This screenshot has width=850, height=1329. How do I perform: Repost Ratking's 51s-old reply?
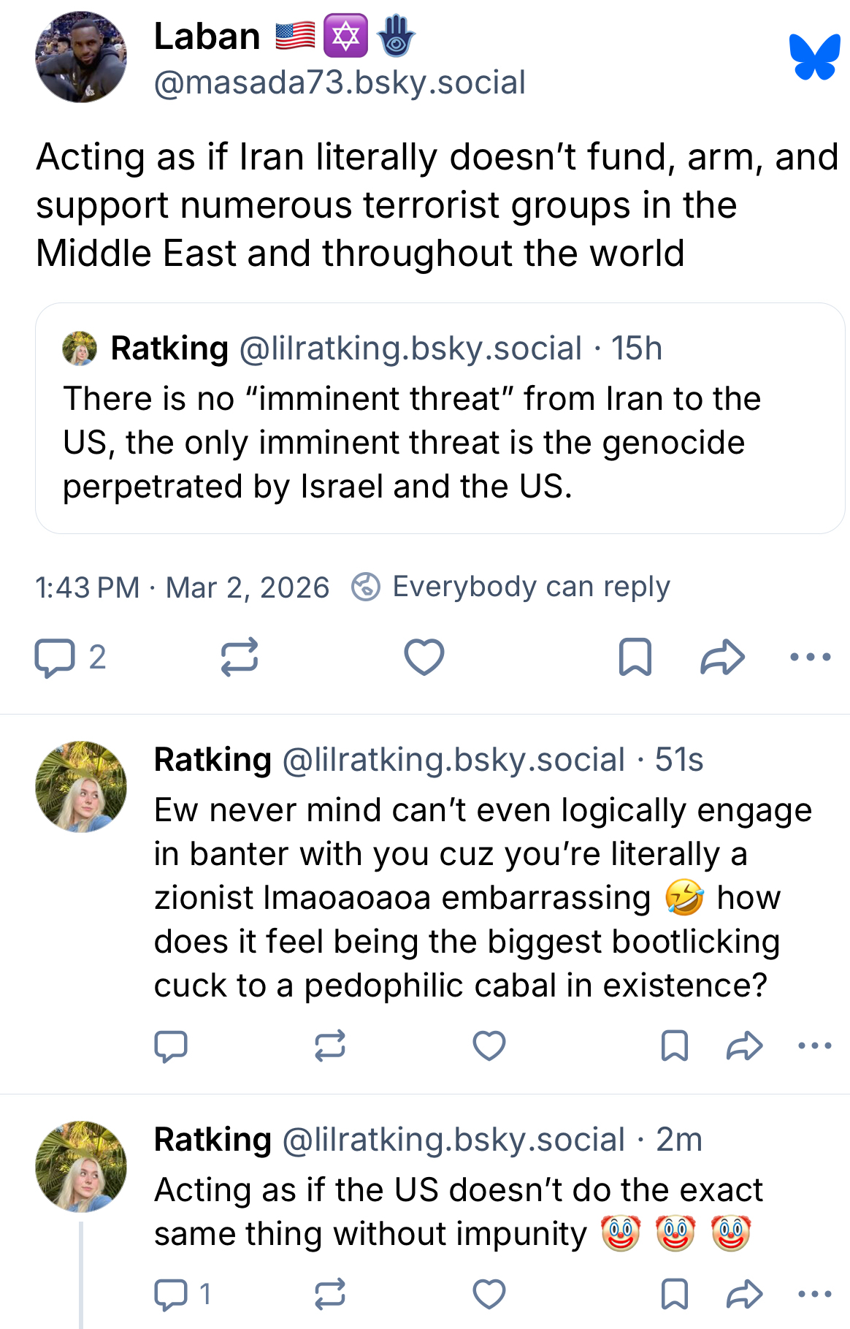tap(330, 1046)
